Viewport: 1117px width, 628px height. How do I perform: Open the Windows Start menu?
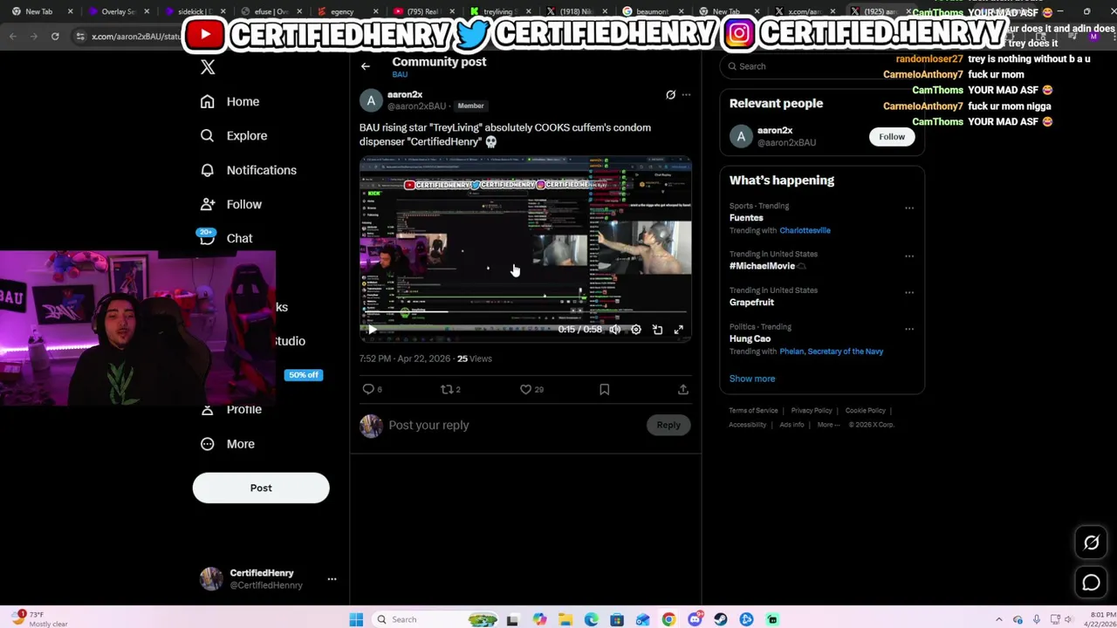pyautogui.click(x=356, y=619)
